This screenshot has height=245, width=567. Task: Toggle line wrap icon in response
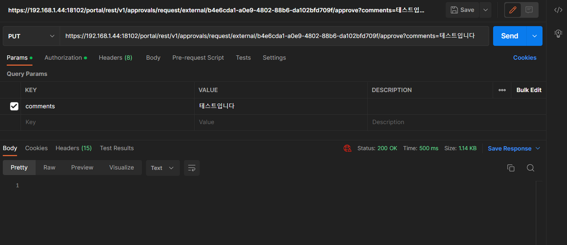[x=192, y=168]
